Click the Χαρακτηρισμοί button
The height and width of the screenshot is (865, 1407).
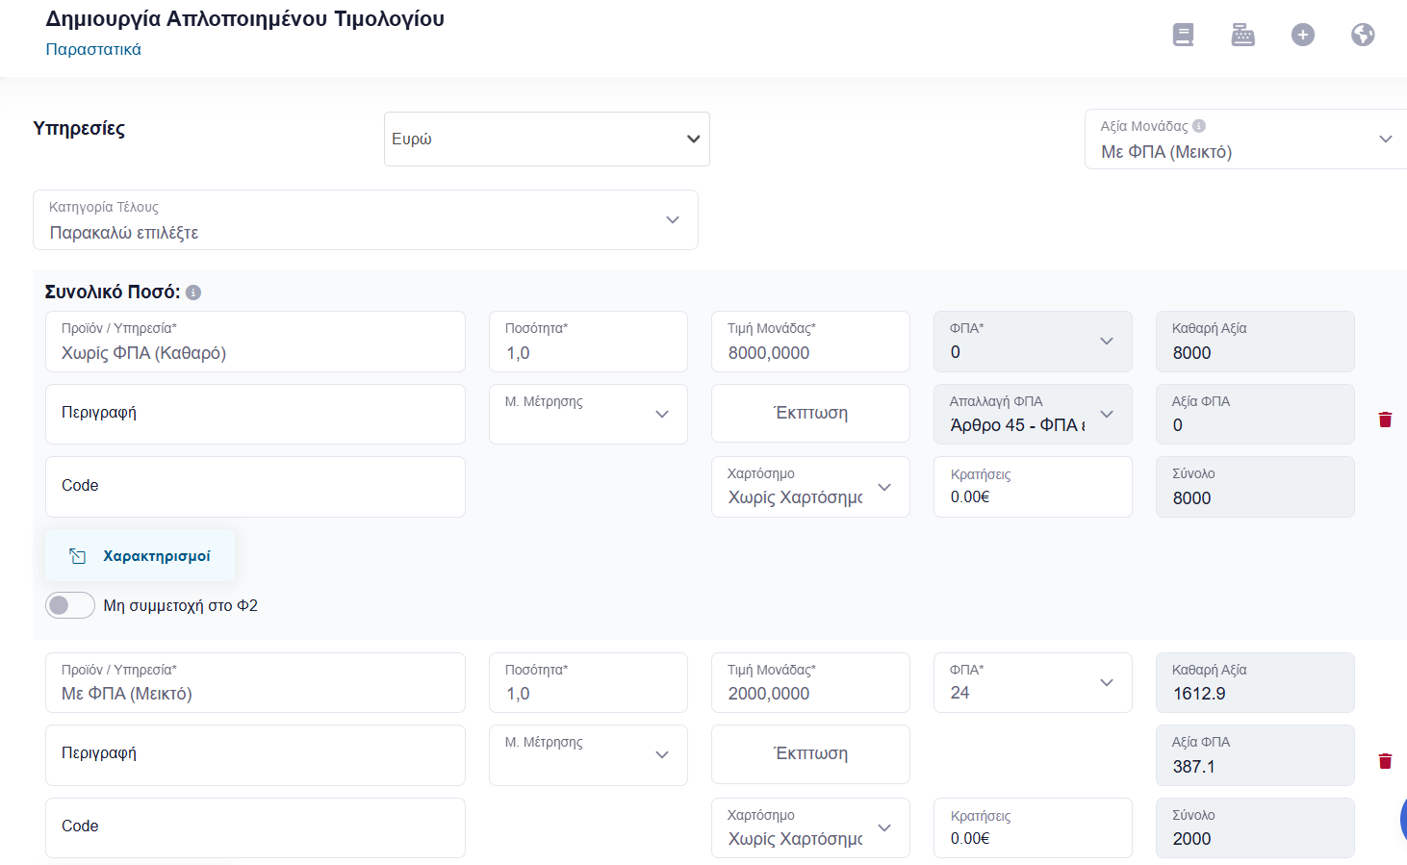(x=141, y=556)
